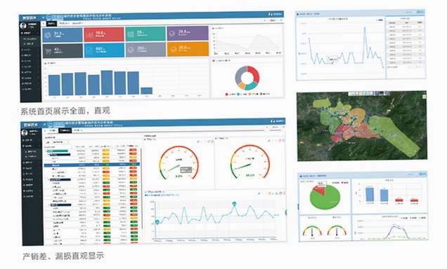Viewport: 447px width, 269px height.
Task: Click the round icon on the gray 355 card
Action: pyautogui.click(x=131, y=50)
